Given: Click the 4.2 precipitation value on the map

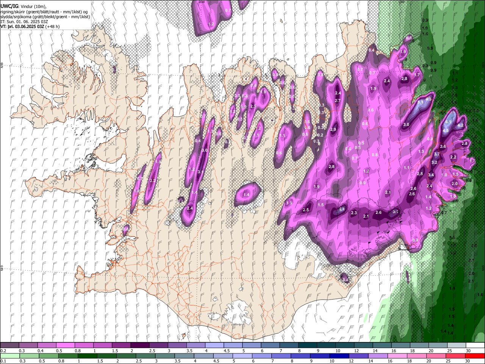Looking at the screenshot, I should tap(461, 125).
